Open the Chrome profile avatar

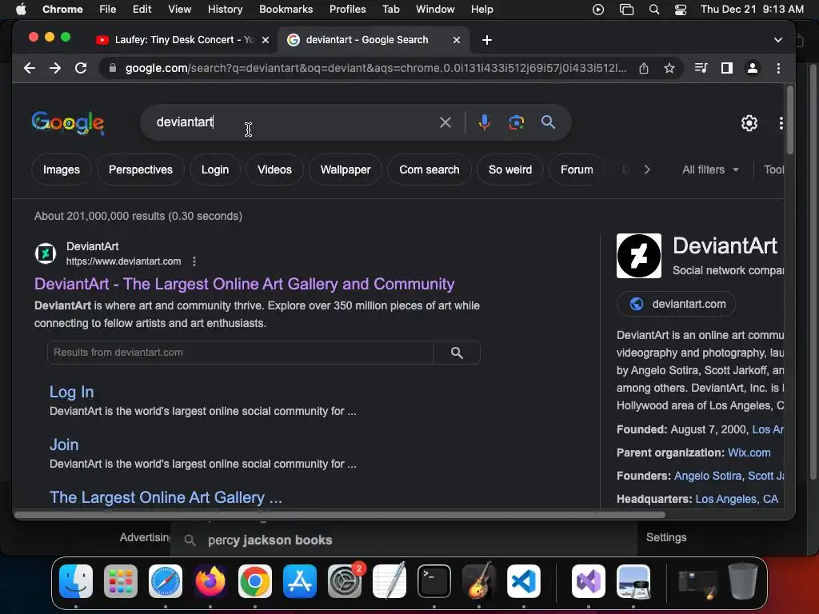(x=752, y=68)
